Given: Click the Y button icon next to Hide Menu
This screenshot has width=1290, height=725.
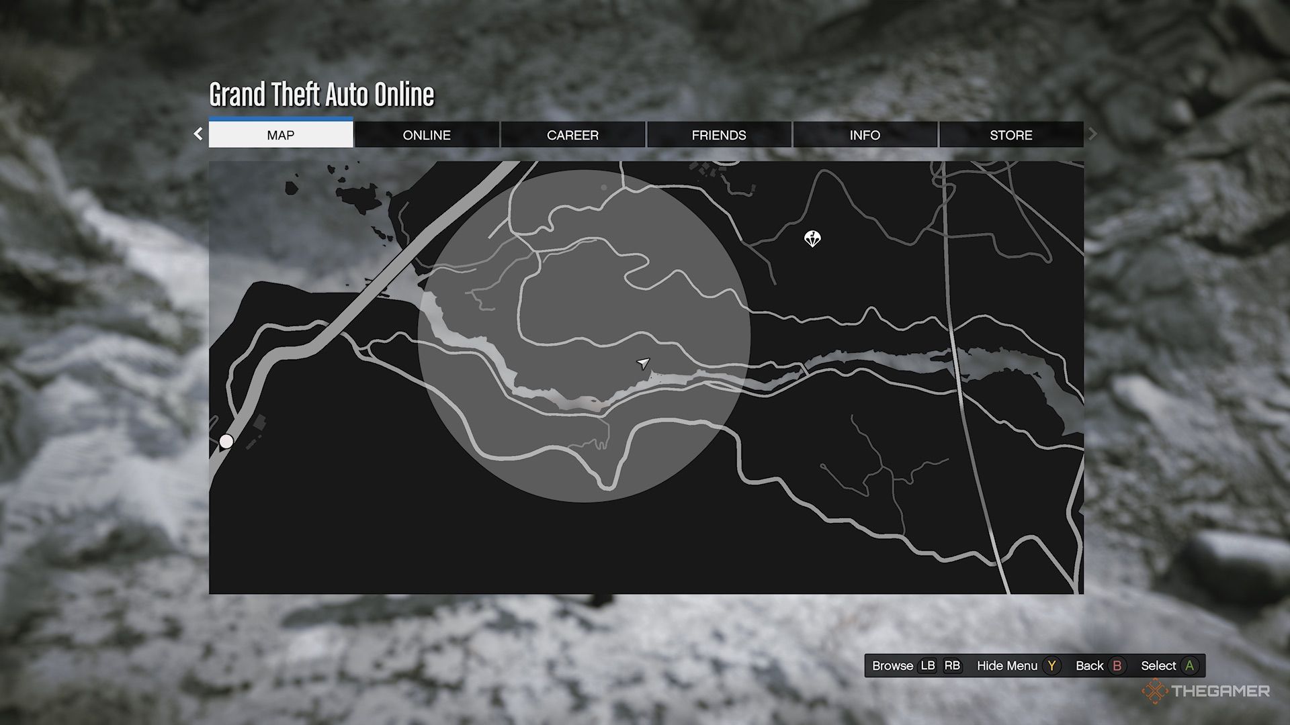Looking at the screenshot, I should pyautogui.click(x=1051, y=666).
